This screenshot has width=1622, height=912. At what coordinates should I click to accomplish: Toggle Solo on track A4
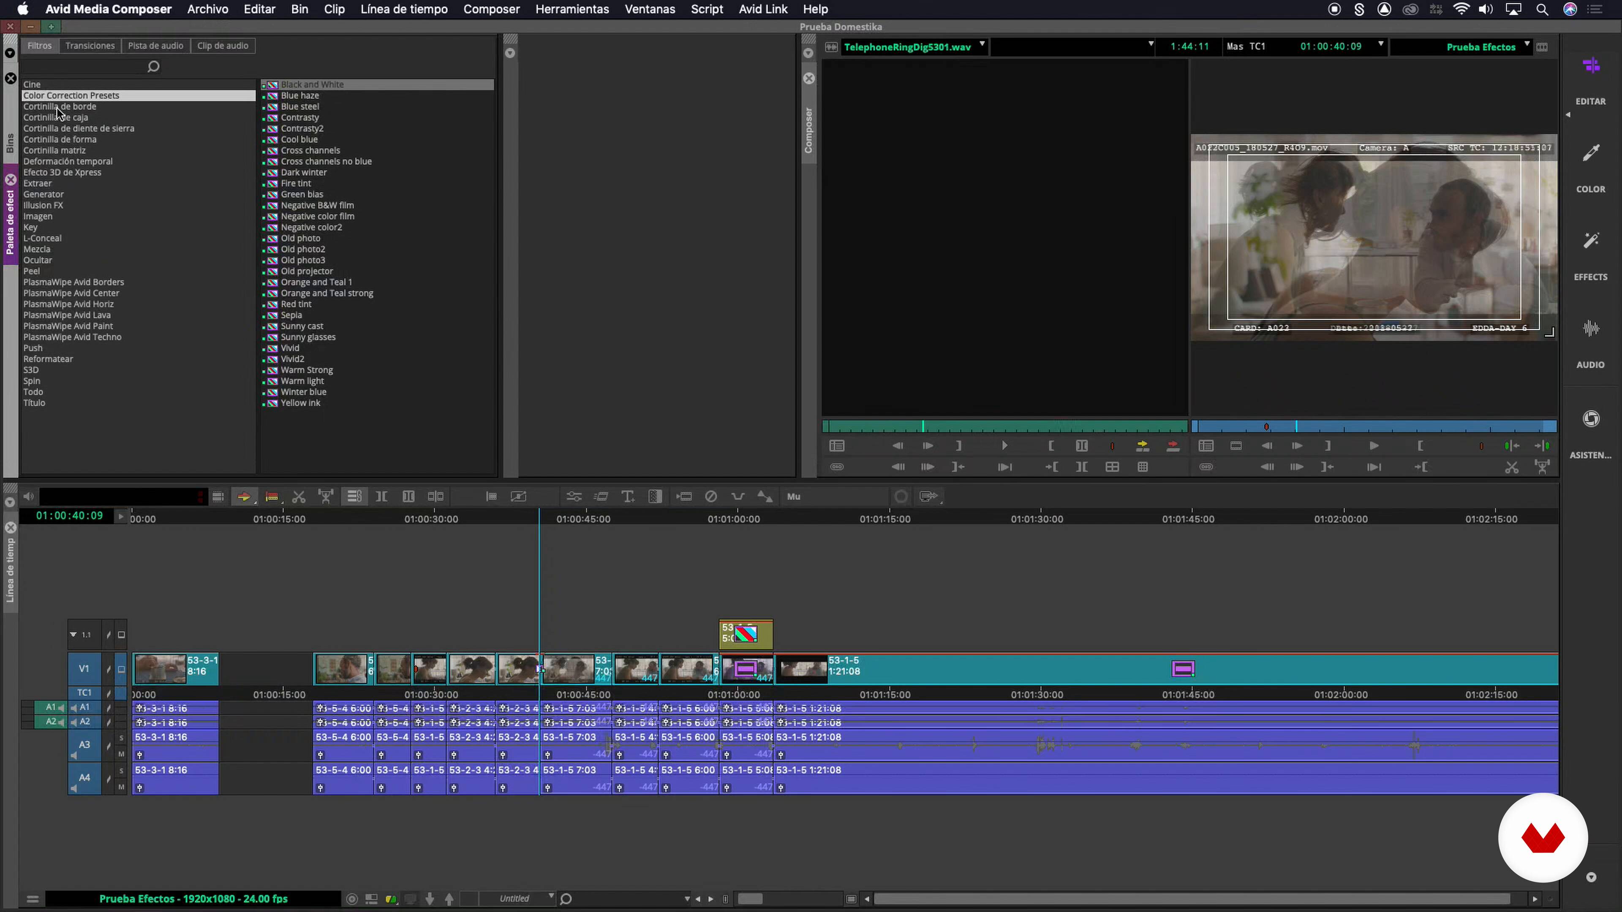tap(122, 771)
